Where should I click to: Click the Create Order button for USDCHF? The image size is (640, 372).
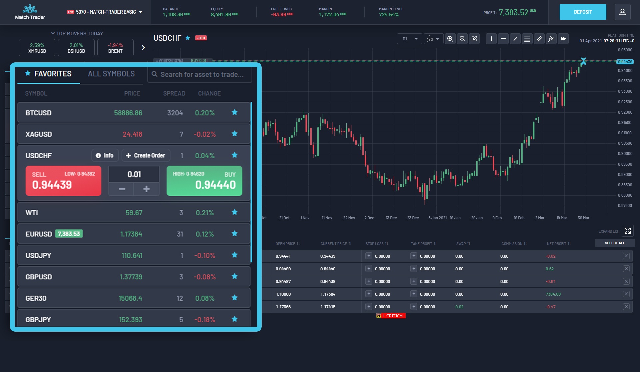click(146, 155)
